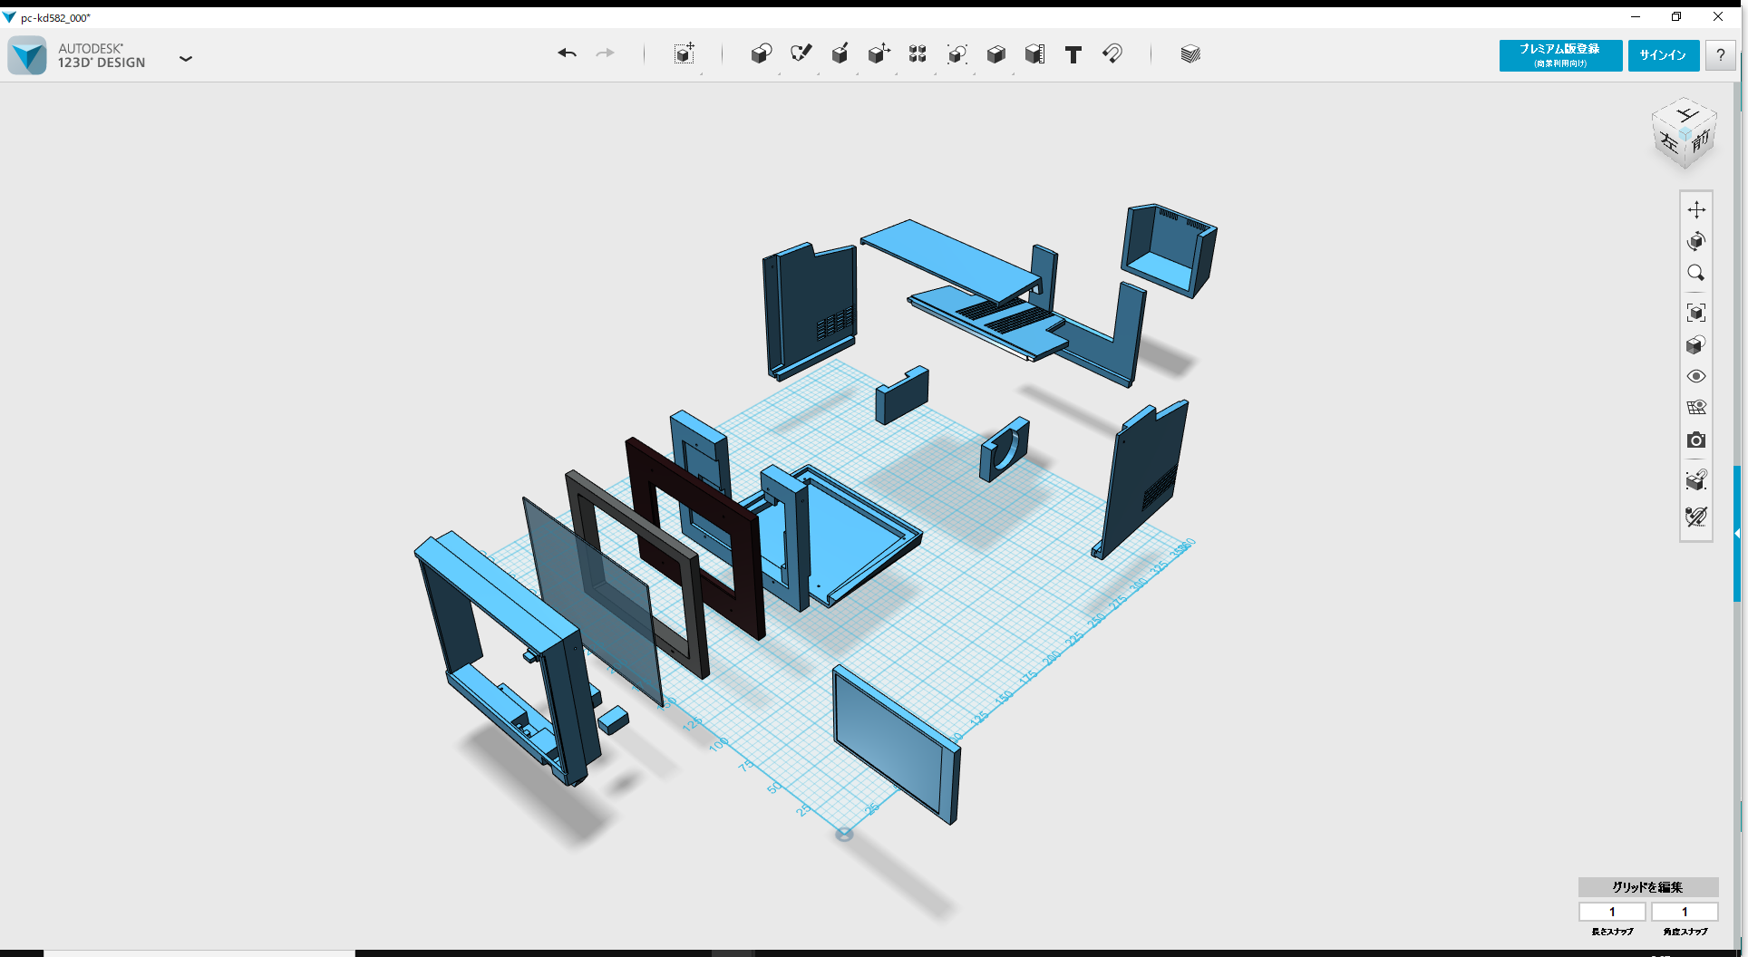Activate the Orbit tool in view sidebar
This screenshot has width=1748, height=957.
point(1697,241)
